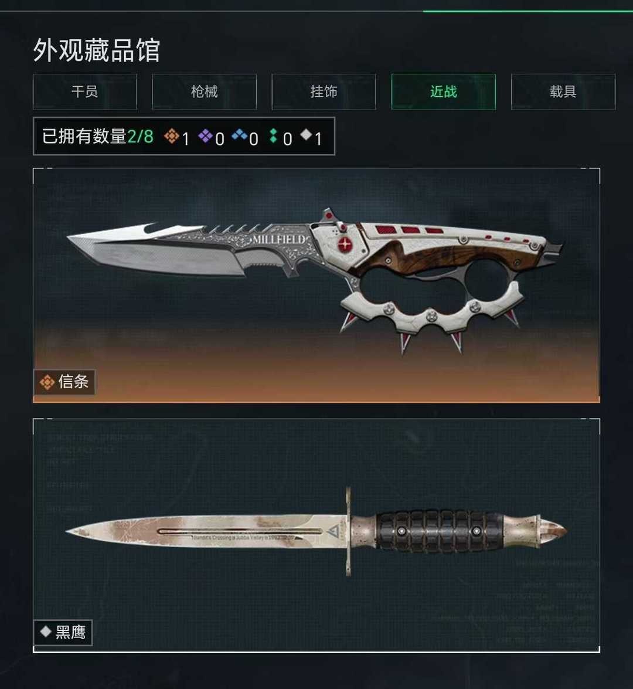Click the orange icon on 信条 label
Viewport: 633px width, 689px height.
tap(47, 382)
